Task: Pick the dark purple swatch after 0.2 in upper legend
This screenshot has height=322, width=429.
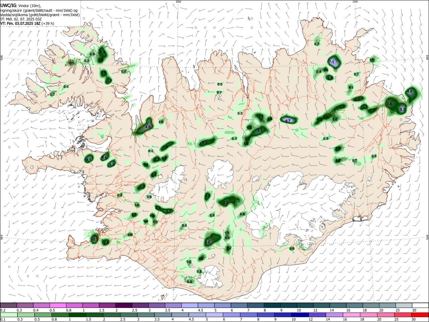Action: pos(8,306)
